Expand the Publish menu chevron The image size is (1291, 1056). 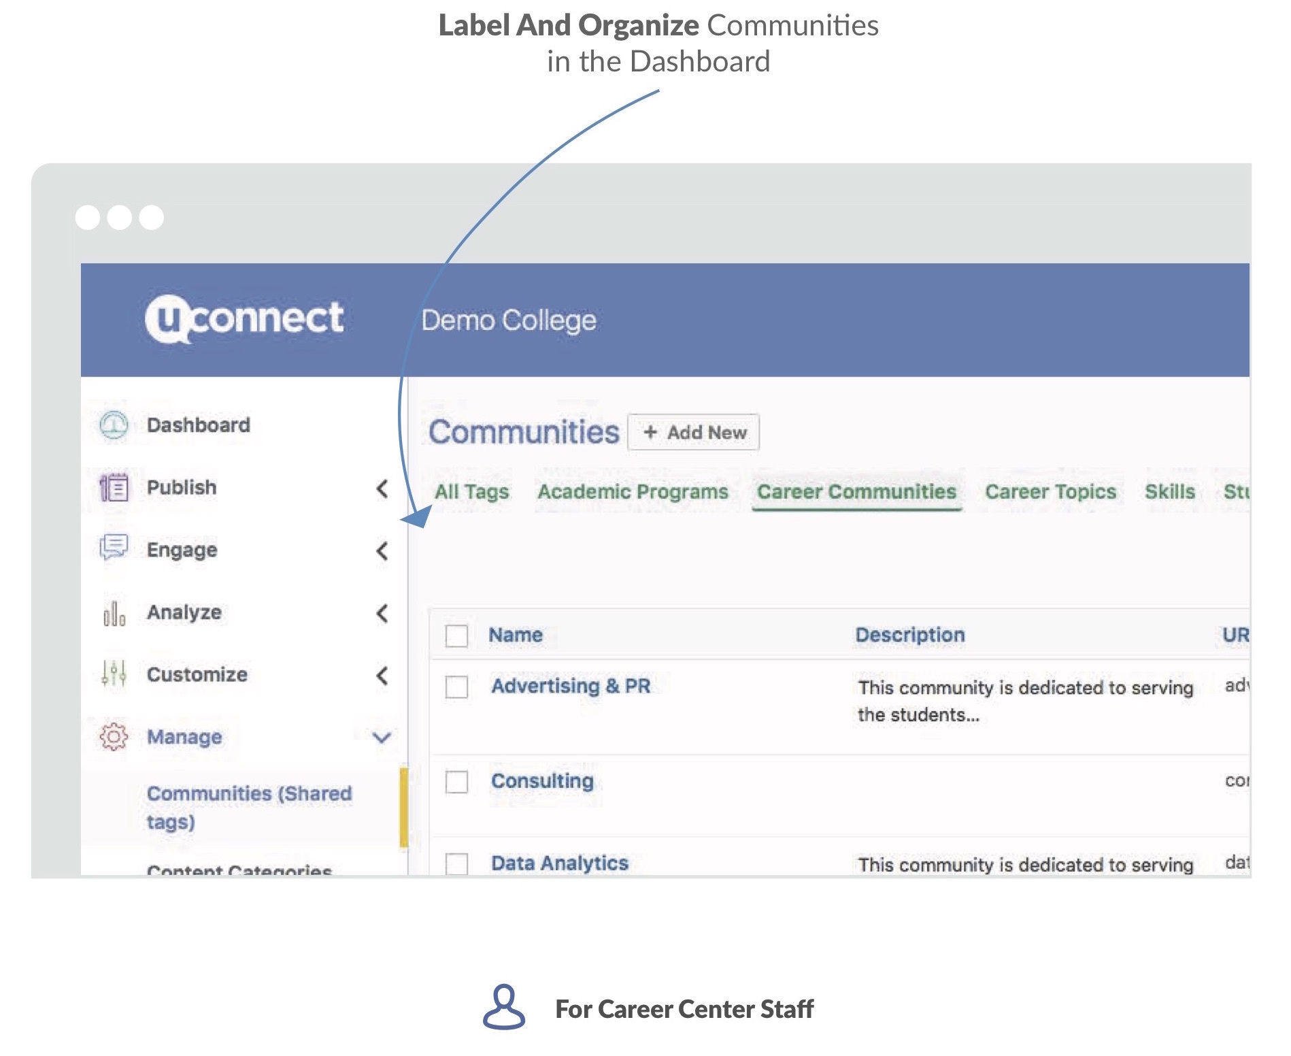pos(382,488)
